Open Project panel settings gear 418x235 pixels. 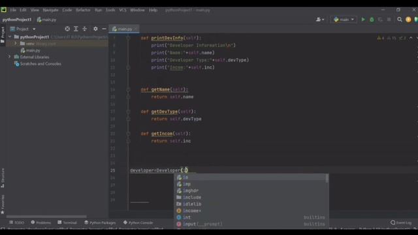point(95,29)
